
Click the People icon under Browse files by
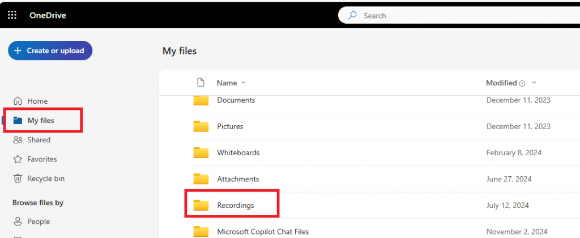click(x=18, y=222)
